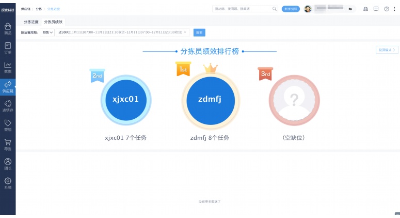
Task: Open the help question mark icon
Action: click(387, 9)
